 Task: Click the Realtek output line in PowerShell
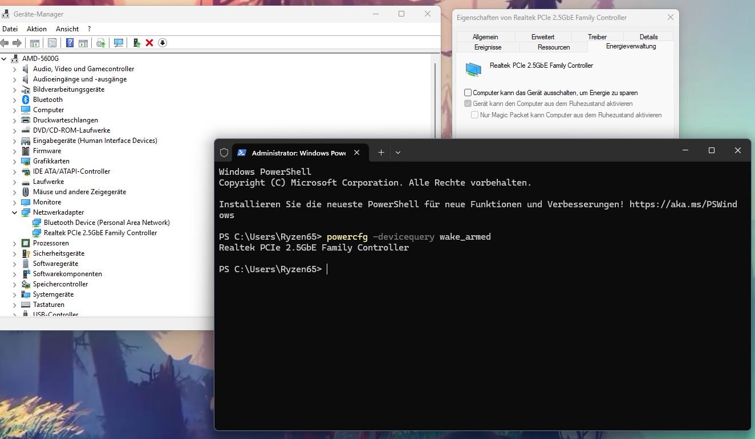click(x=314, y=248)
